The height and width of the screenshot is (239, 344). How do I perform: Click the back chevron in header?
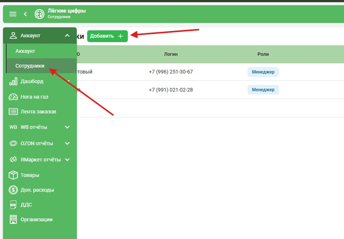(x=25, y=14)
